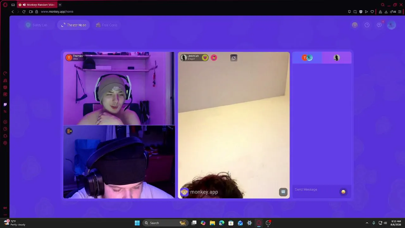Open Free Coins
405x228 pixels.
(107, 25)
